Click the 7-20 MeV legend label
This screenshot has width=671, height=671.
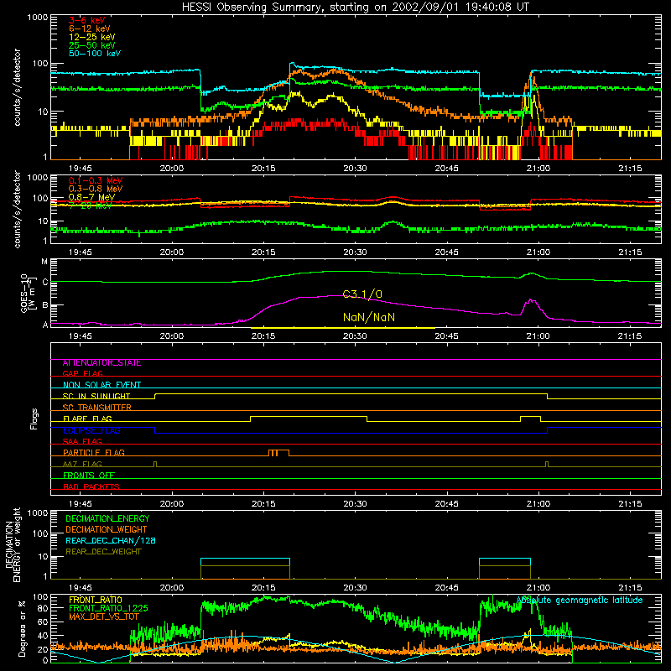coord(90,205)
